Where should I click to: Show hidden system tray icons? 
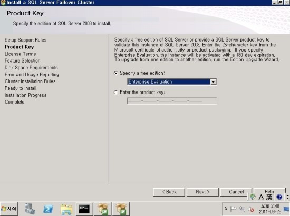(226, 209)
